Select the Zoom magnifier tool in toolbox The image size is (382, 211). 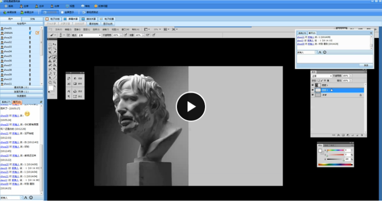coord(55,82)
